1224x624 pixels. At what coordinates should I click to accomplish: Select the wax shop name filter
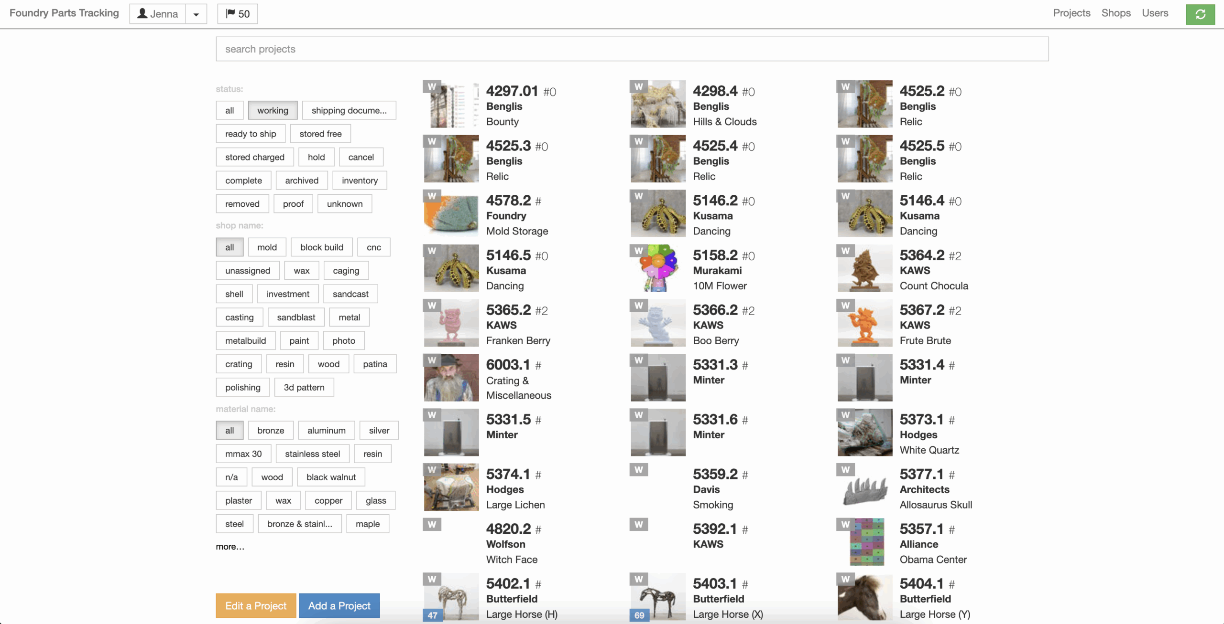301,271
